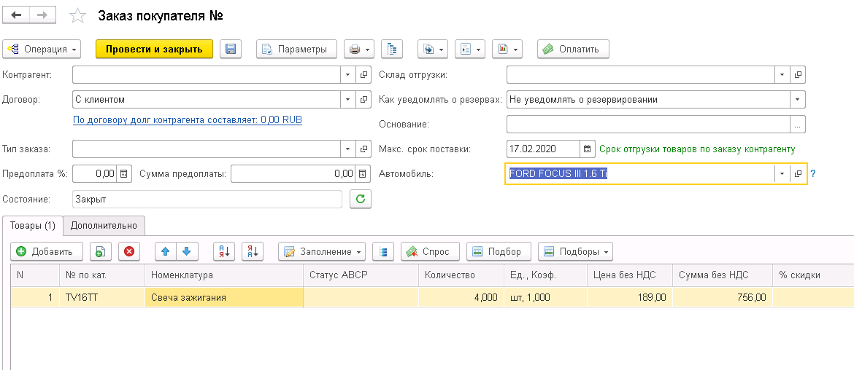Image resolution: width=854 pixels, height=370 pixels.
Task: Open the printer icon menu
Action: (359, 49)
